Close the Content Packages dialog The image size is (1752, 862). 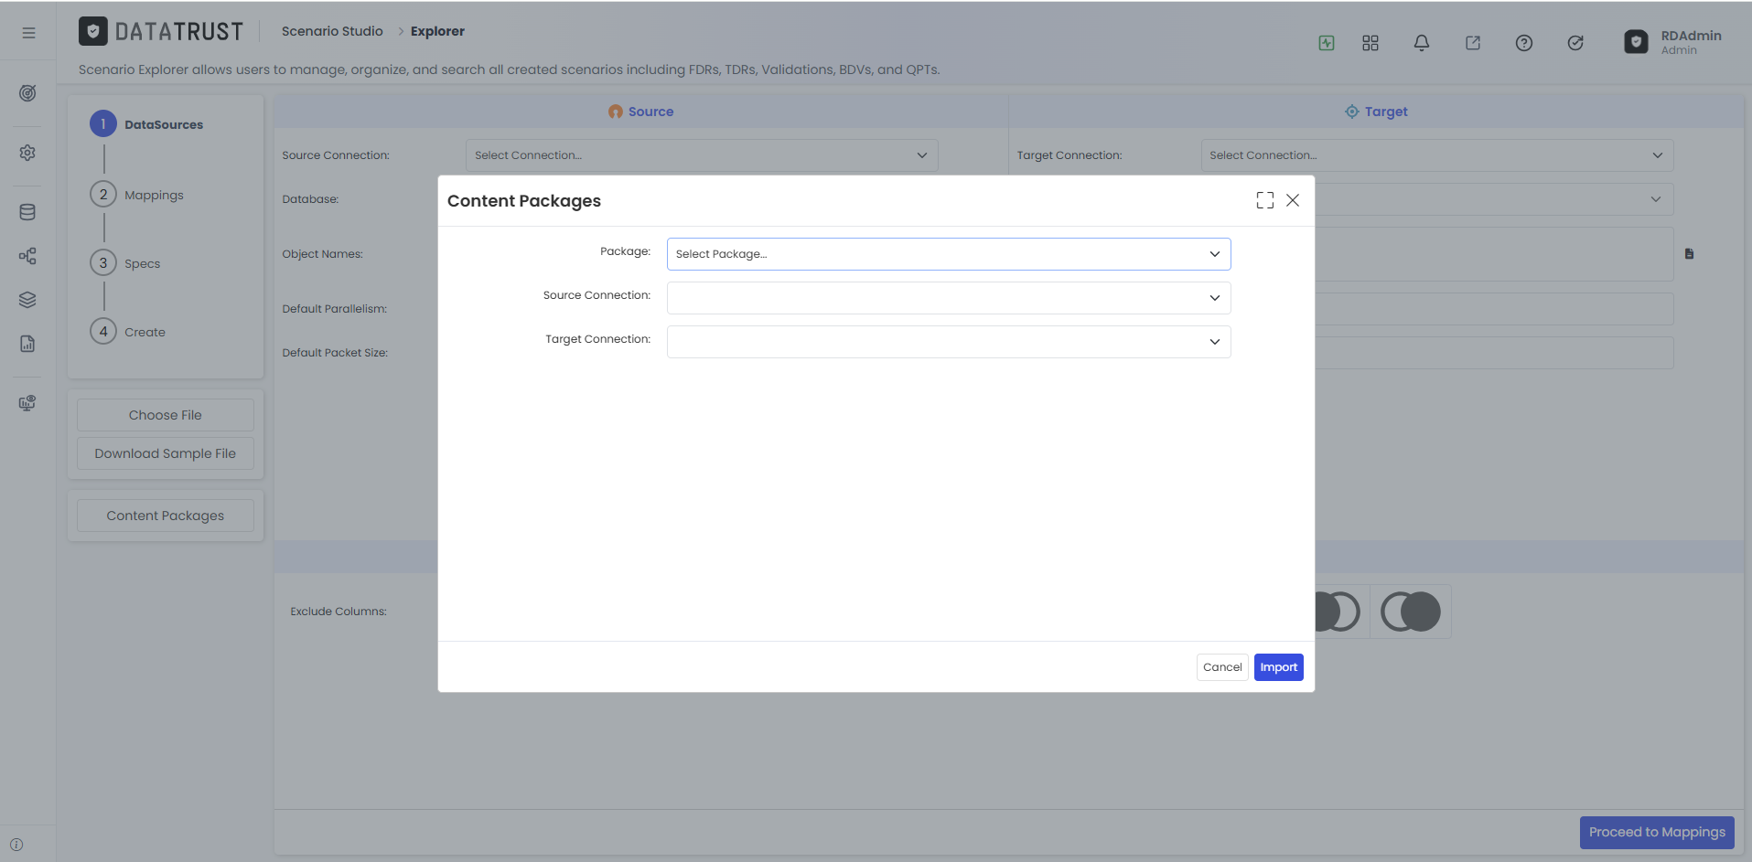point(1293,200)
